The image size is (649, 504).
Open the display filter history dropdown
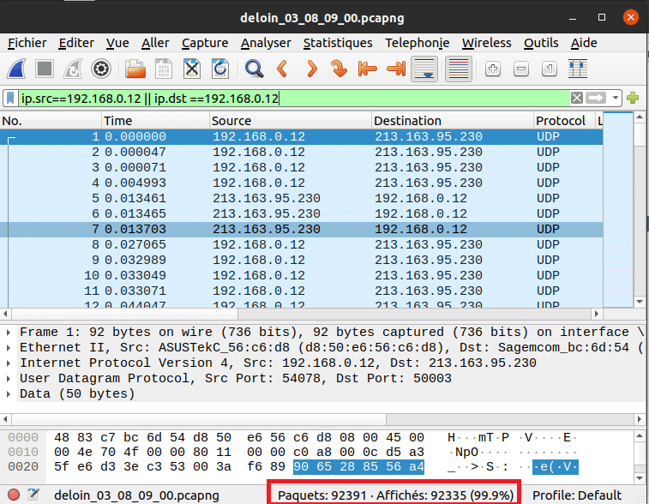[616, 98]
